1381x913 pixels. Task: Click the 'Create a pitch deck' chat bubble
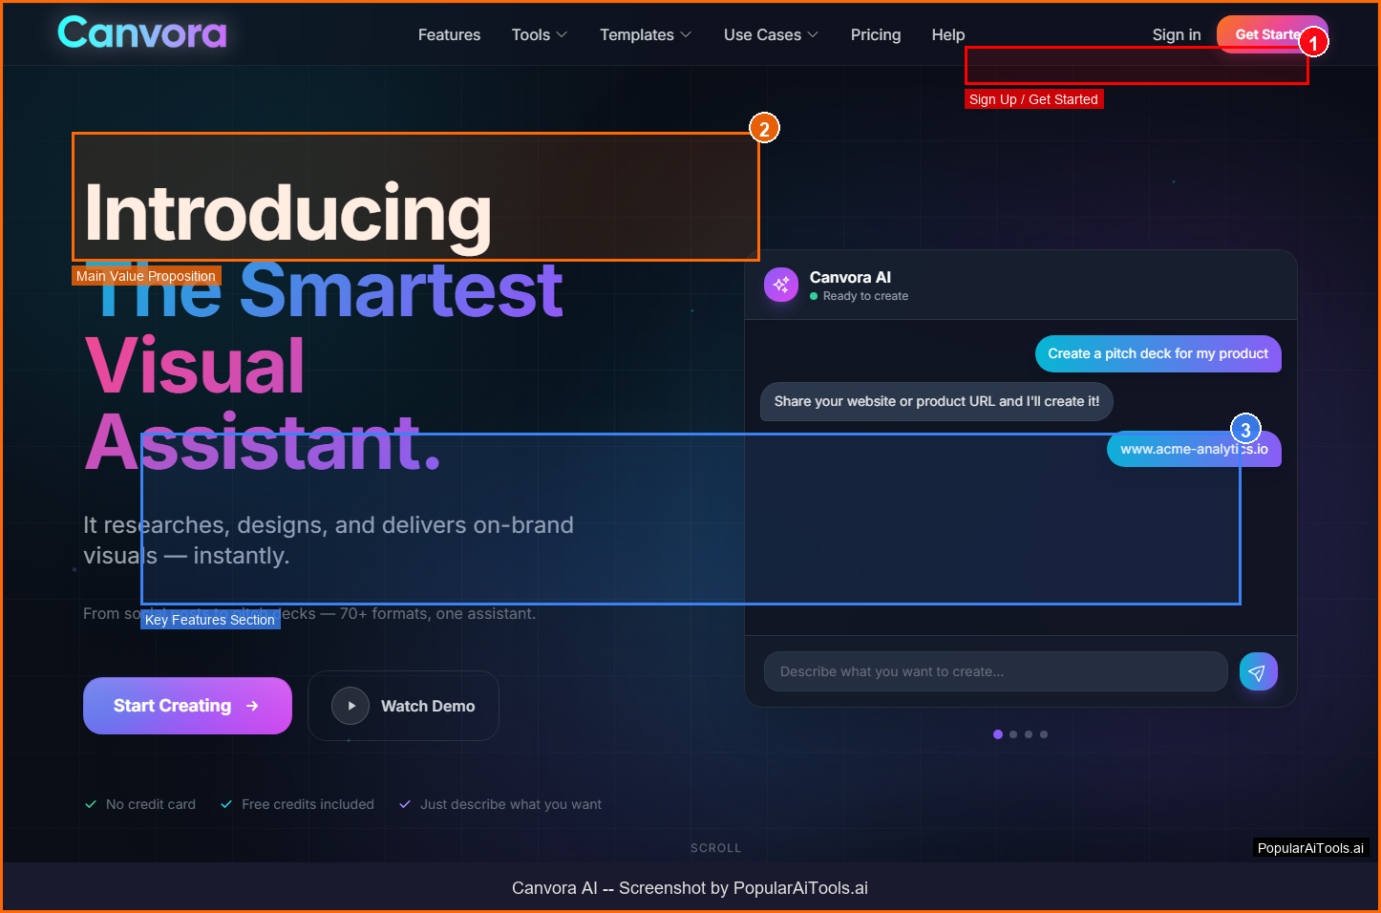1158,353
